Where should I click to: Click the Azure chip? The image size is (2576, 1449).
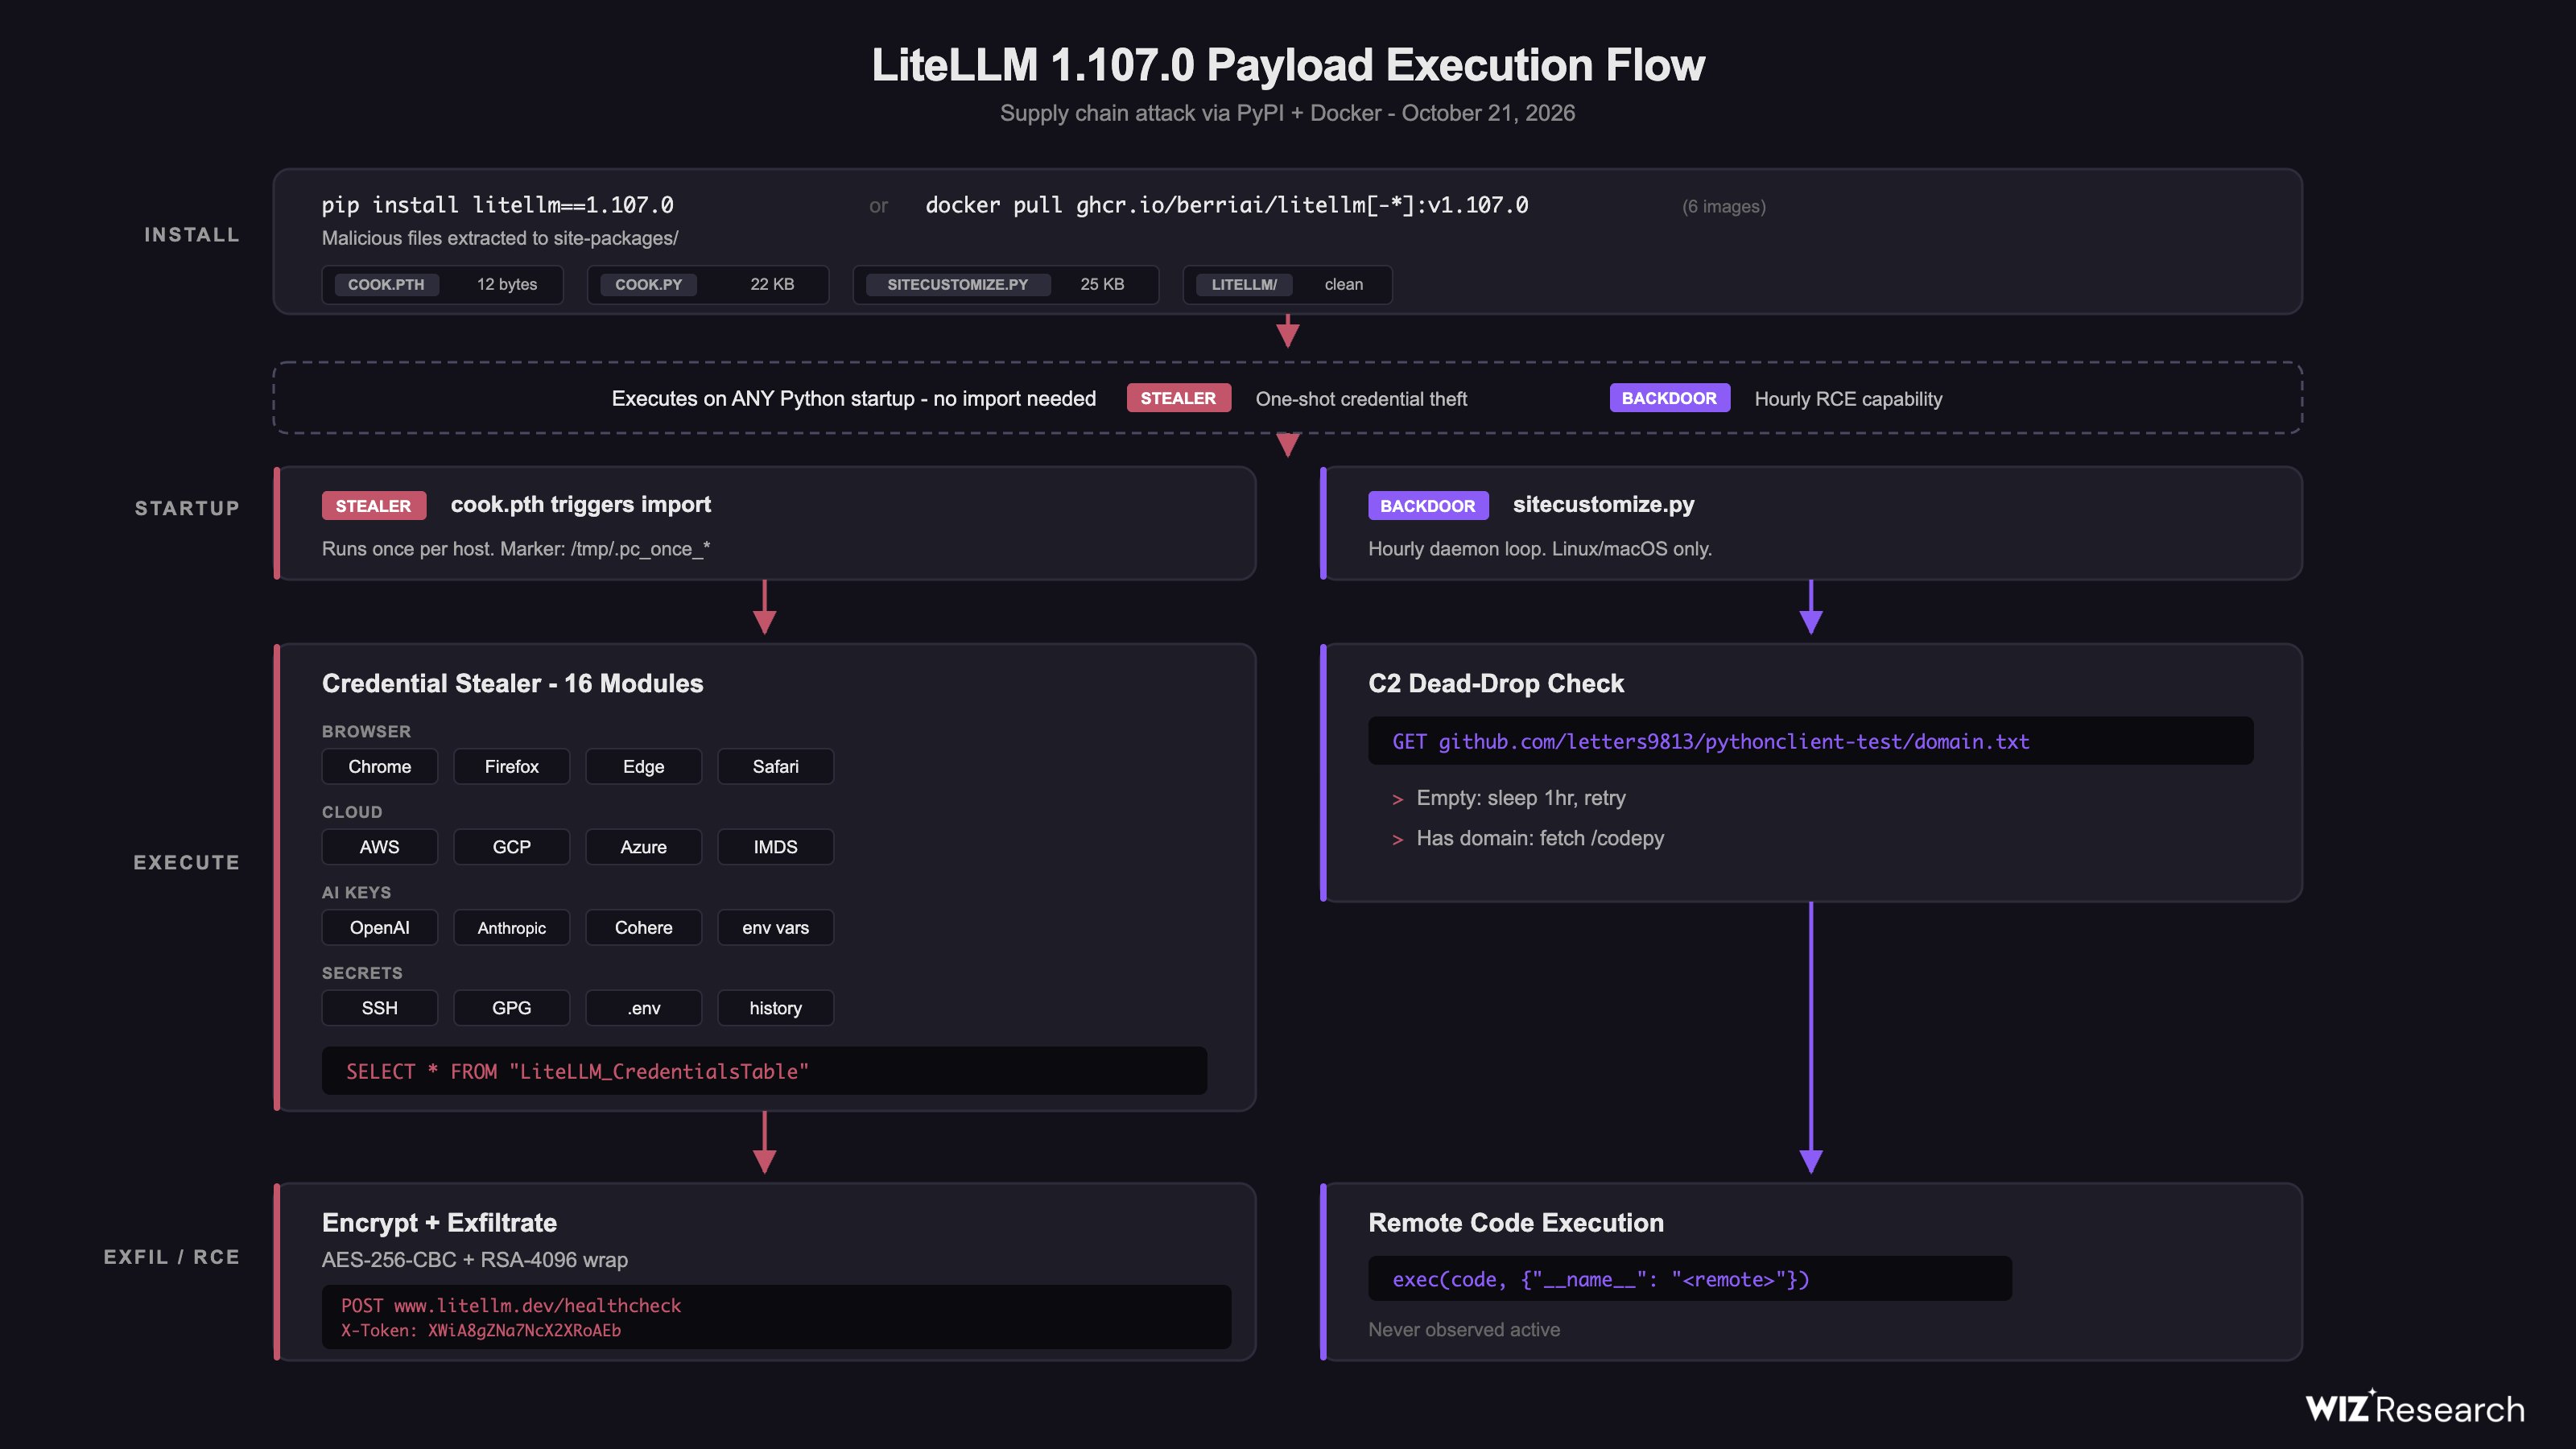pos(643,847)
